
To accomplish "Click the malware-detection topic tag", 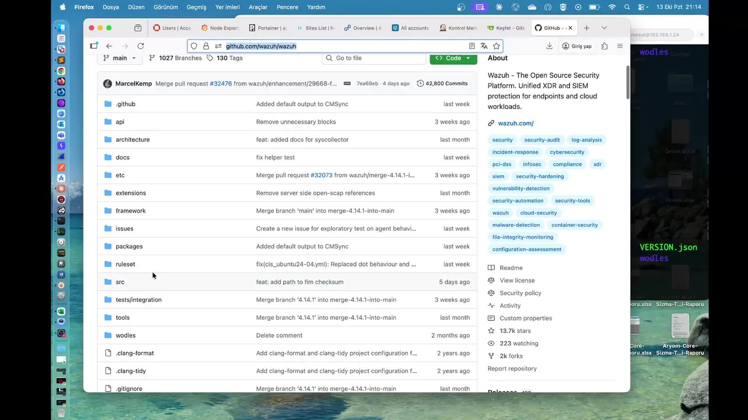I will tap(516, 225).
